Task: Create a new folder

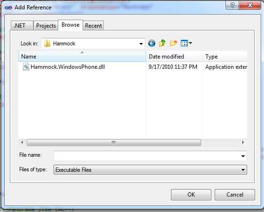Action: (173, 43)
